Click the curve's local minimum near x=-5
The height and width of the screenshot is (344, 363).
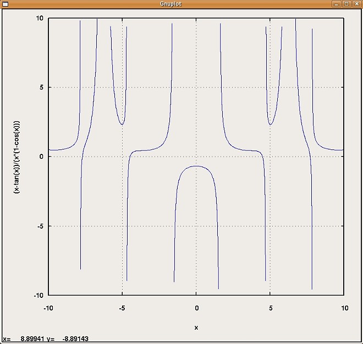122,124
